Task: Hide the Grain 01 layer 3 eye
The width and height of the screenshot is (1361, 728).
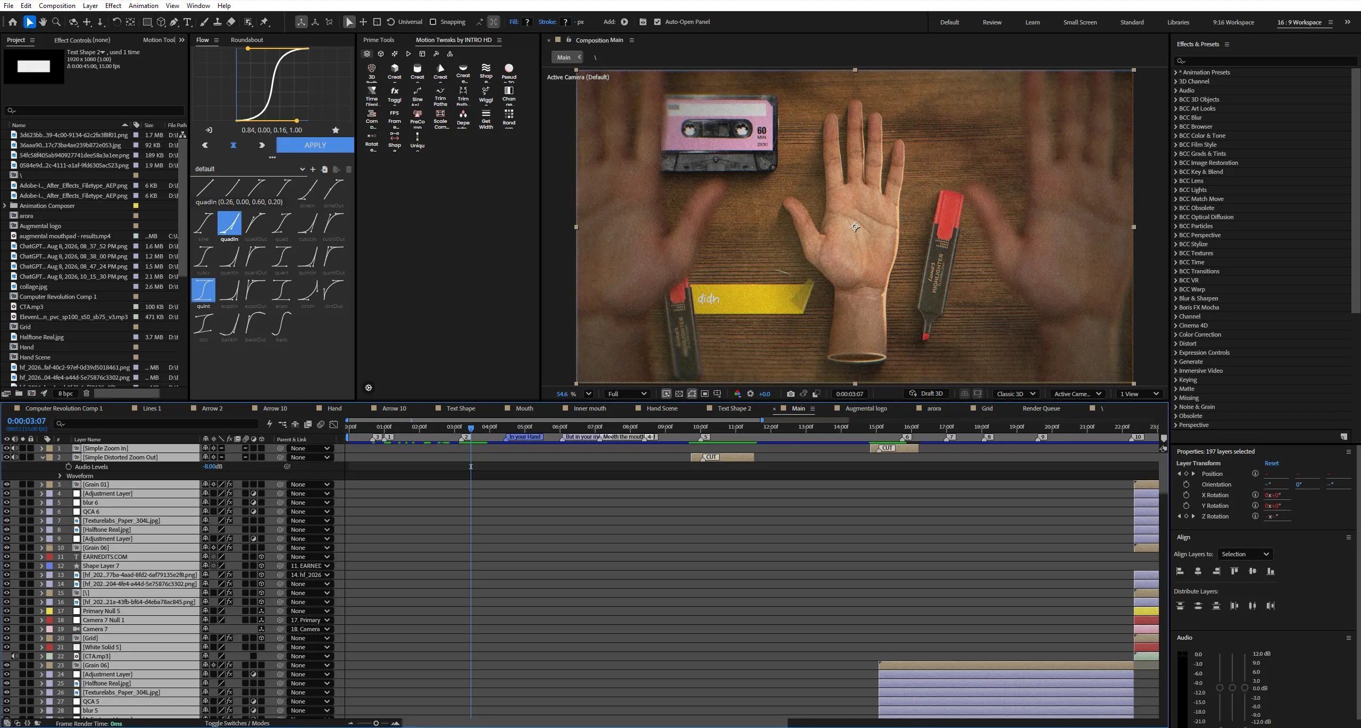Action: click(x=7, y=484)
